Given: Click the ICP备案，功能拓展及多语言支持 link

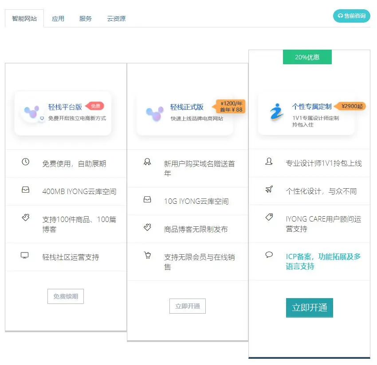Looking at the screenshot, I should pos(323,261).
